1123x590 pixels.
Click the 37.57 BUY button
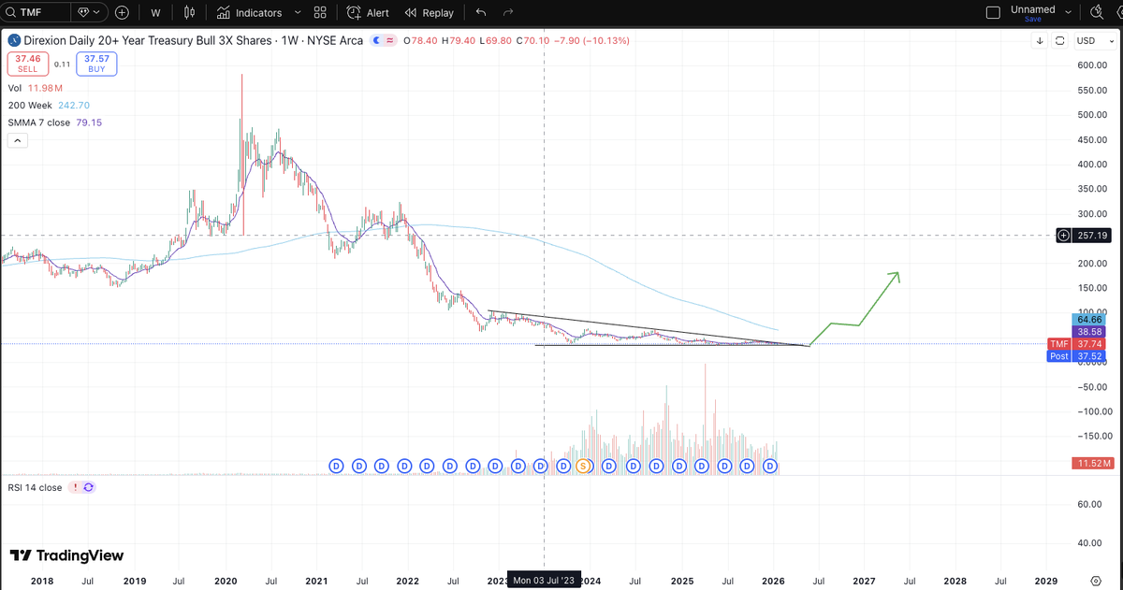pyautogui.click(x=95, y=64)
